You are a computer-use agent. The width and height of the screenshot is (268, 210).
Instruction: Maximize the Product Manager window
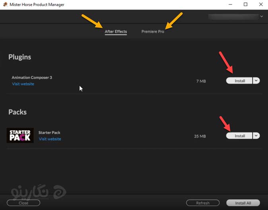point(245,4)
